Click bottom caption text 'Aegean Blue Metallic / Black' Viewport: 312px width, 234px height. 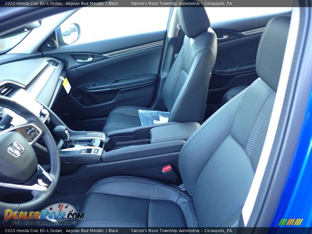(92, 231)
